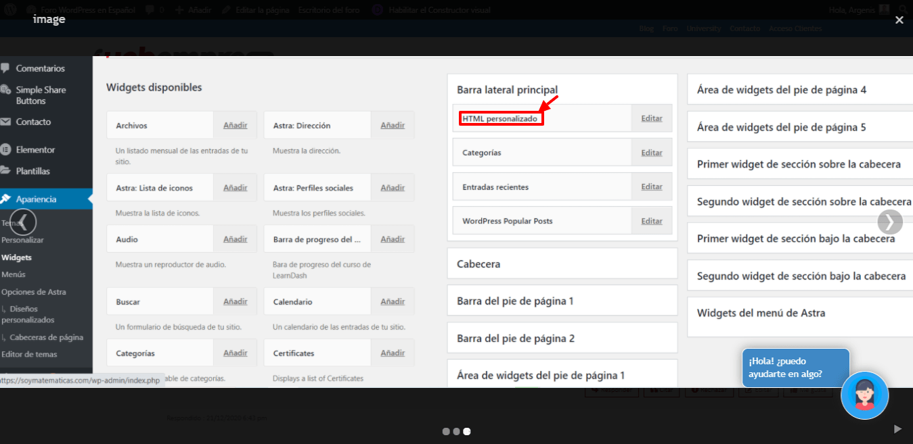Click Editar for Categorías sidebar widget

[x=652, y=153]
